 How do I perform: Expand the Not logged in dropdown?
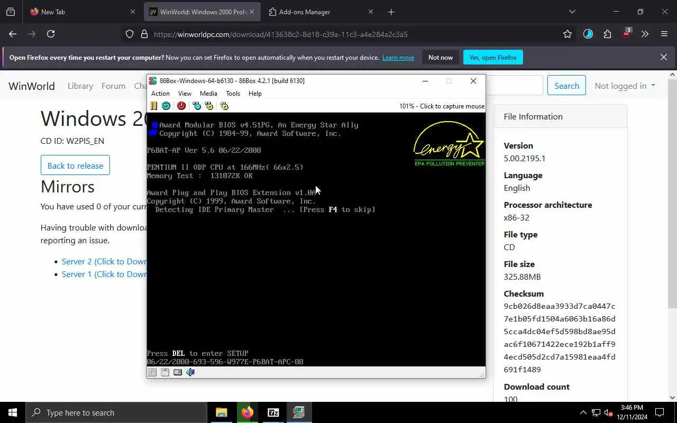pos(625,86)
